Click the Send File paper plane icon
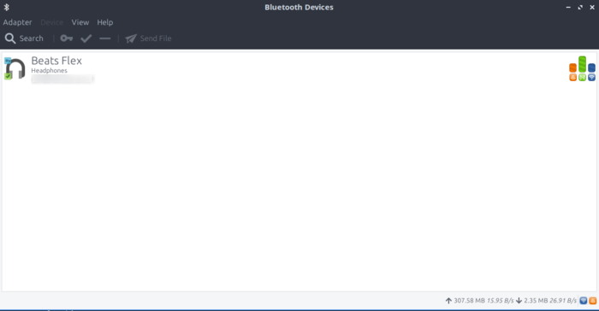This screenshot has width=599, height=311. click(x=131, y=38)
